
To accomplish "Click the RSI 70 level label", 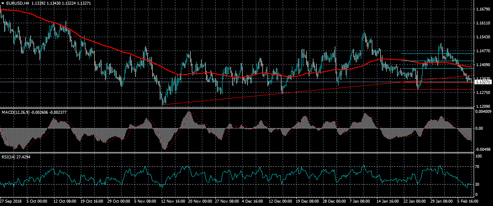I will tap(478, 167).
